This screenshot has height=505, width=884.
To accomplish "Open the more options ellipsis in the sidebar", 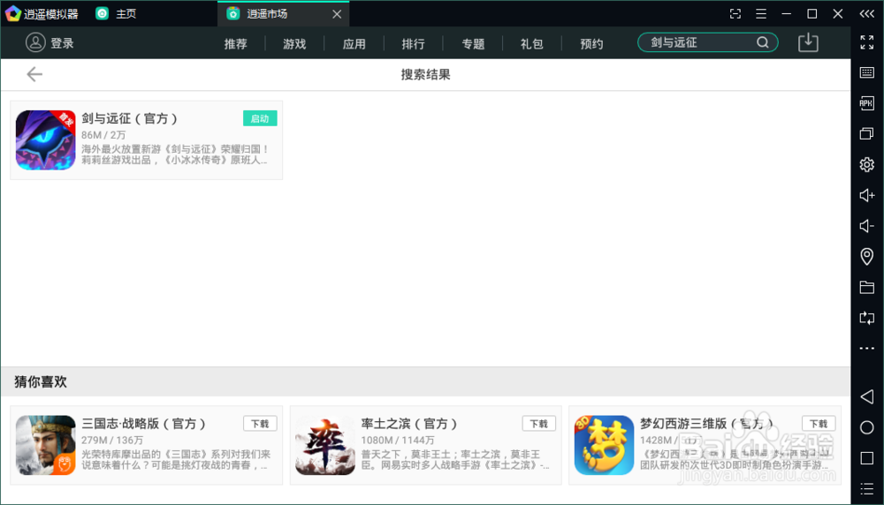I will 866,349.
